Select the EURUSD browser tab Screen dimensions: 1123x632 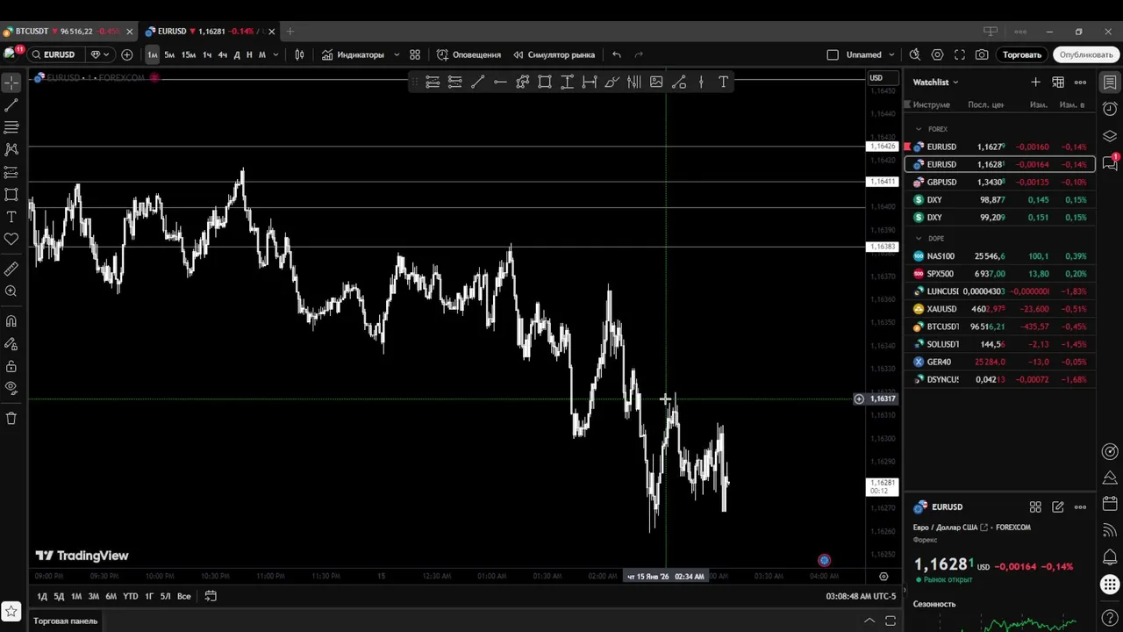211,32
